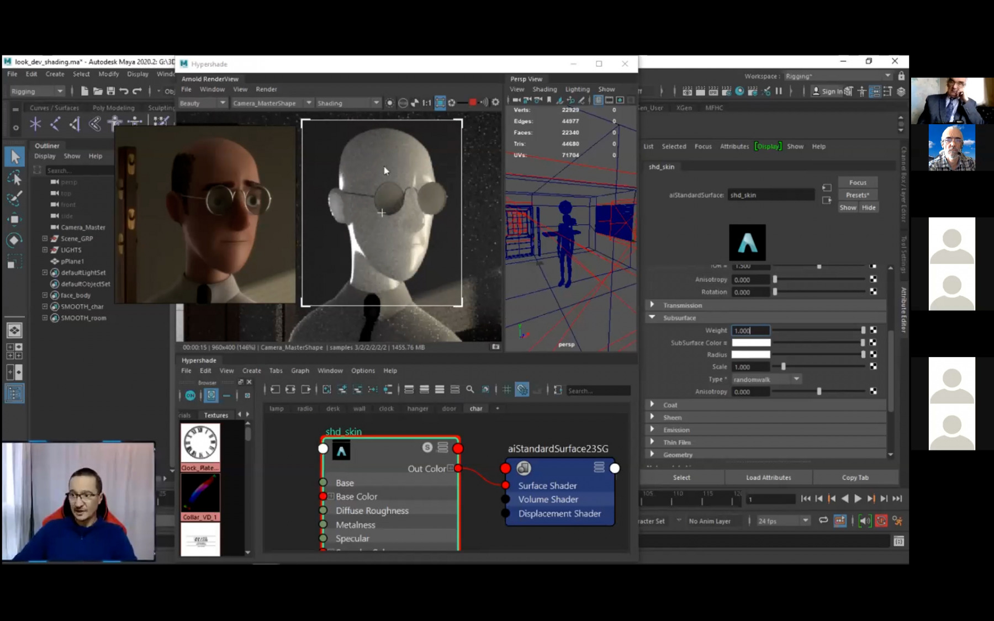
Task: Toggle the loop playback icon
Action: click(823, 521)
